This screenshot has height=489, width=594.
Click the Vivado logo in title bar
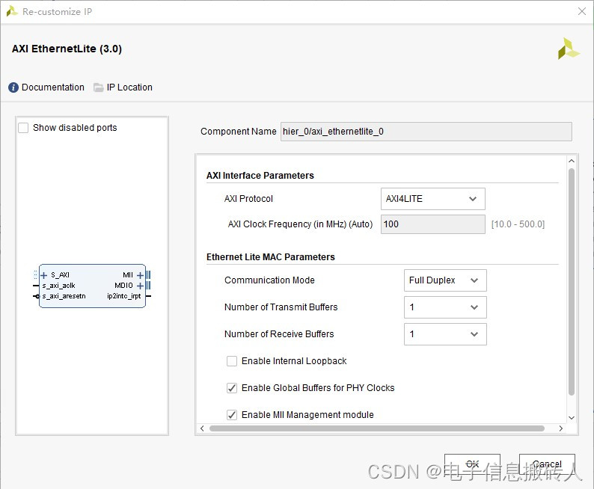coord(12,11)
